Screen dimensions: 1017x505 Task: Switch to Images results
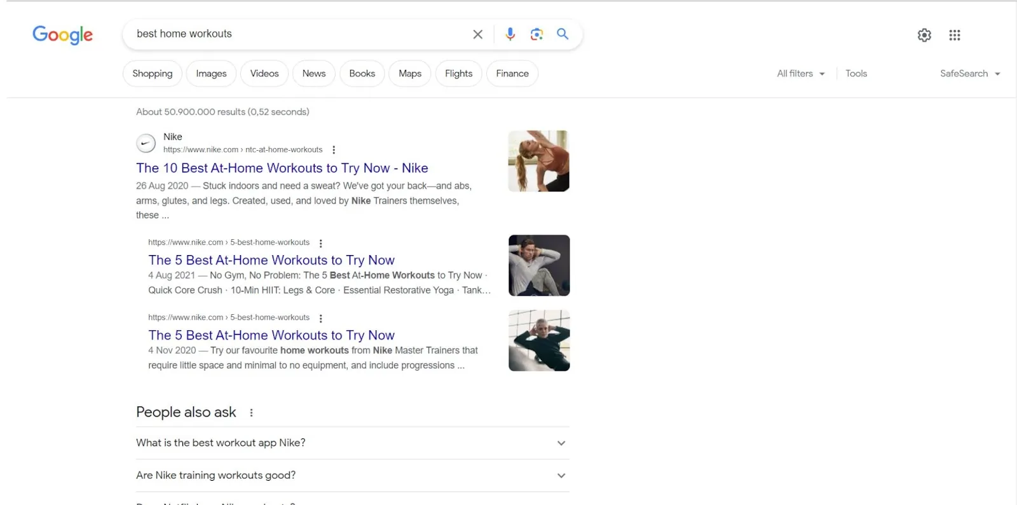[211, 74]
